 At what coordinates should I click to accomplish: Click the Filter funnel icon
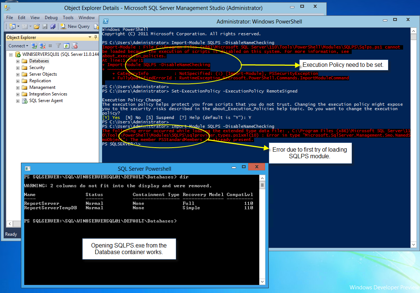[x=58, y=46]
